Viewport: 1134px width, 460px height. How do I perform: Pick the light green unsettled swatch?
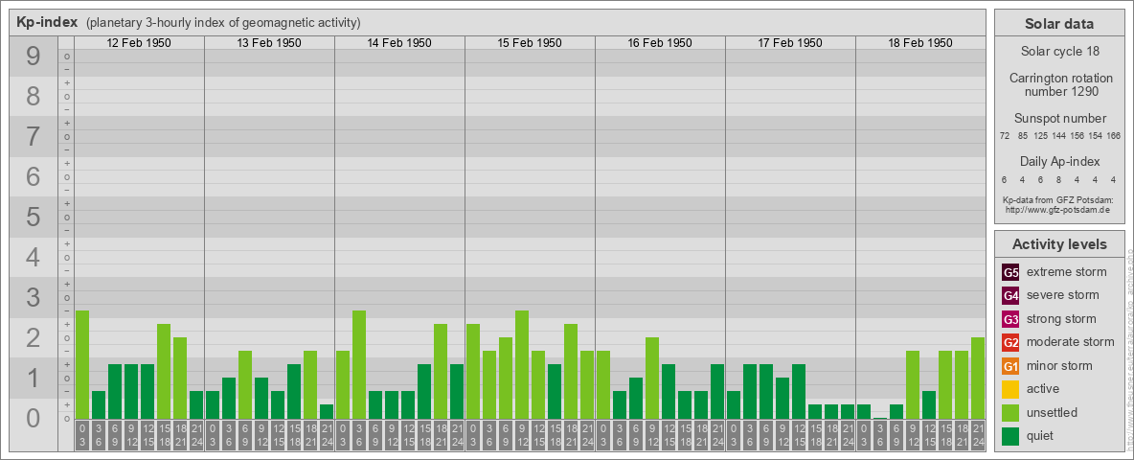1010,412
